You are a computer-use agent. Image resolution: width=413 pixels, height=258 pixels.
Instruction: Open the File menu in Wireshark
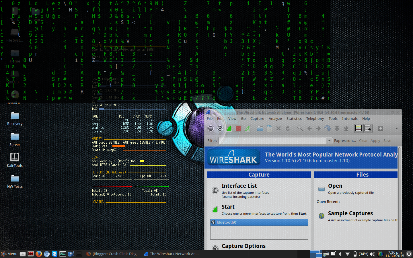point(210,118)
